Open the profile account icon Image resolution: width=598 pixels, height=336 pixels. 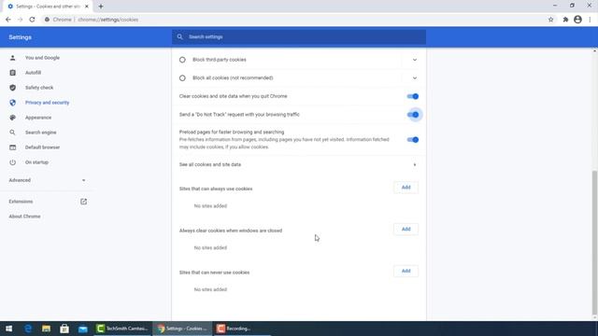tap(577, 20)
